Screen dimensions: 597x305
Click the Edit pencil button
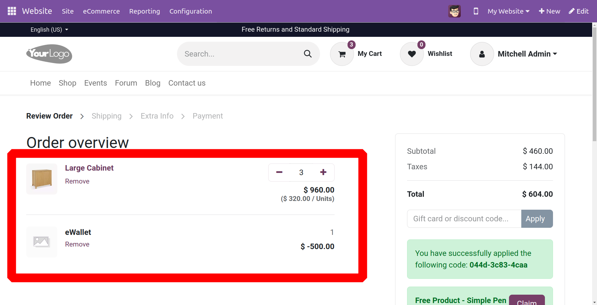click(x=579, y=11)
